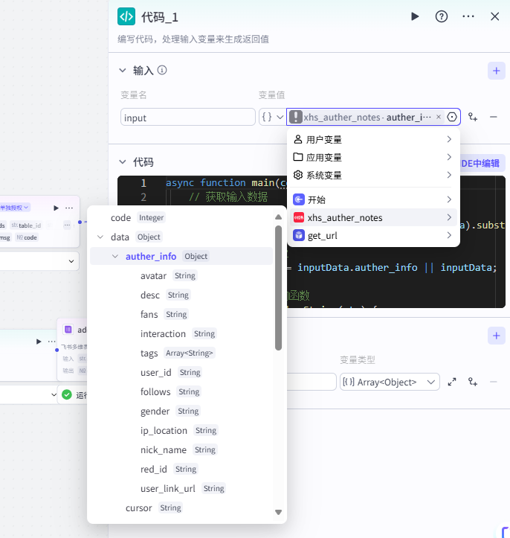
Task: Select the desc String field
Action: (181, 295)
